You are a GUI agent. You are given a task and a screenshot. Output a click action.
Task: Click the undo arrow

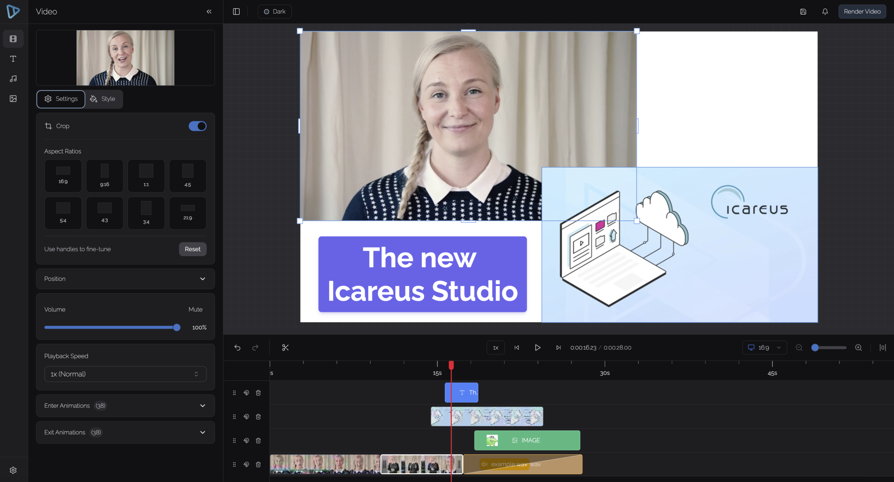237,347
